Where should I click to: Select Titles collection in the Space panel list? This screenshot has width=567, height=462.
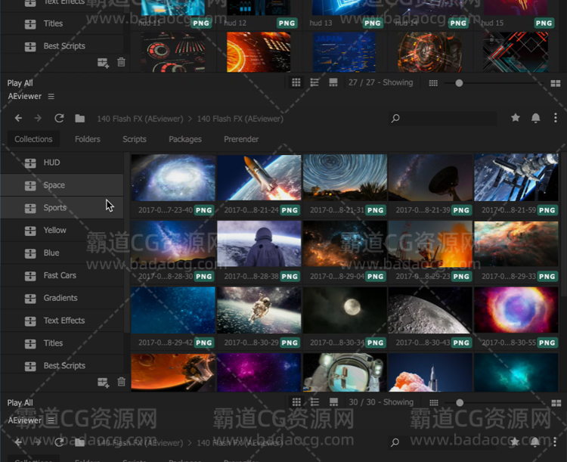point(62,343)
